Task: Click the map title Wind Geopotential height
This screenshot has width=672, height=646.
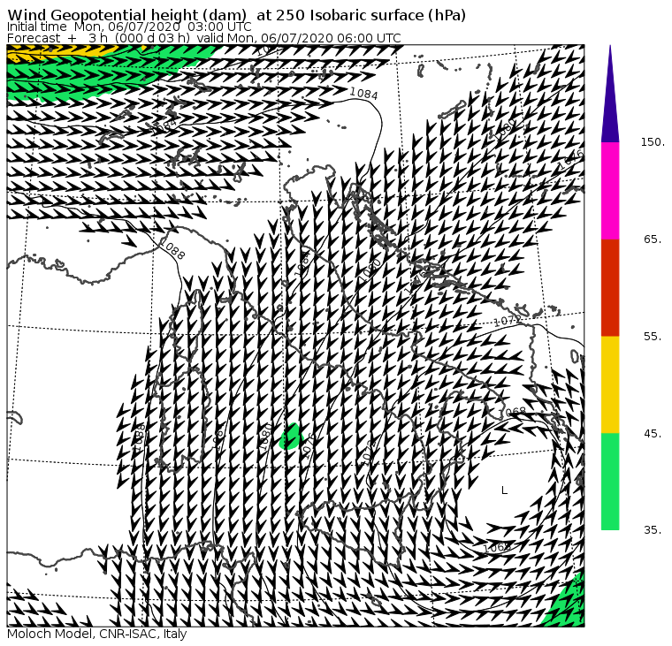Action: click(x=236, y=15)
